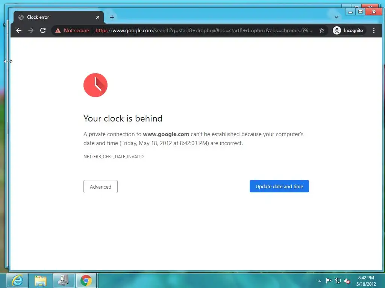
Task: Open the Chrome three-dot menu
Action: [374, 30]
